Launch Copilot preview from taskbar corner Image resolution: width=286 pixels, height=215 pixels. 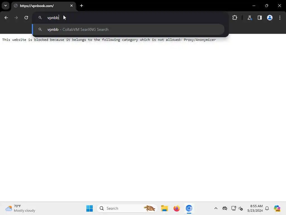point(277,208)
